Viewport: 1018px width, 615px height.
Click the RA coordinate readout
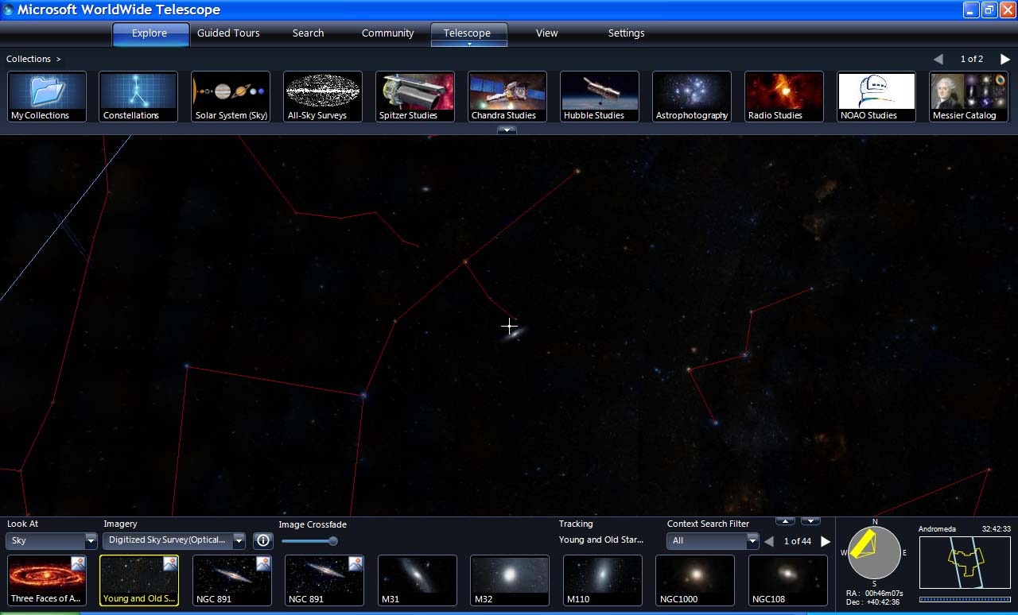click(x=874, y=593)
